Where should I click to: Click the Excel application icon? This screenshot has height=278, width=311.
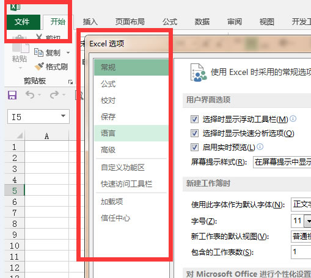coord(15,7)
